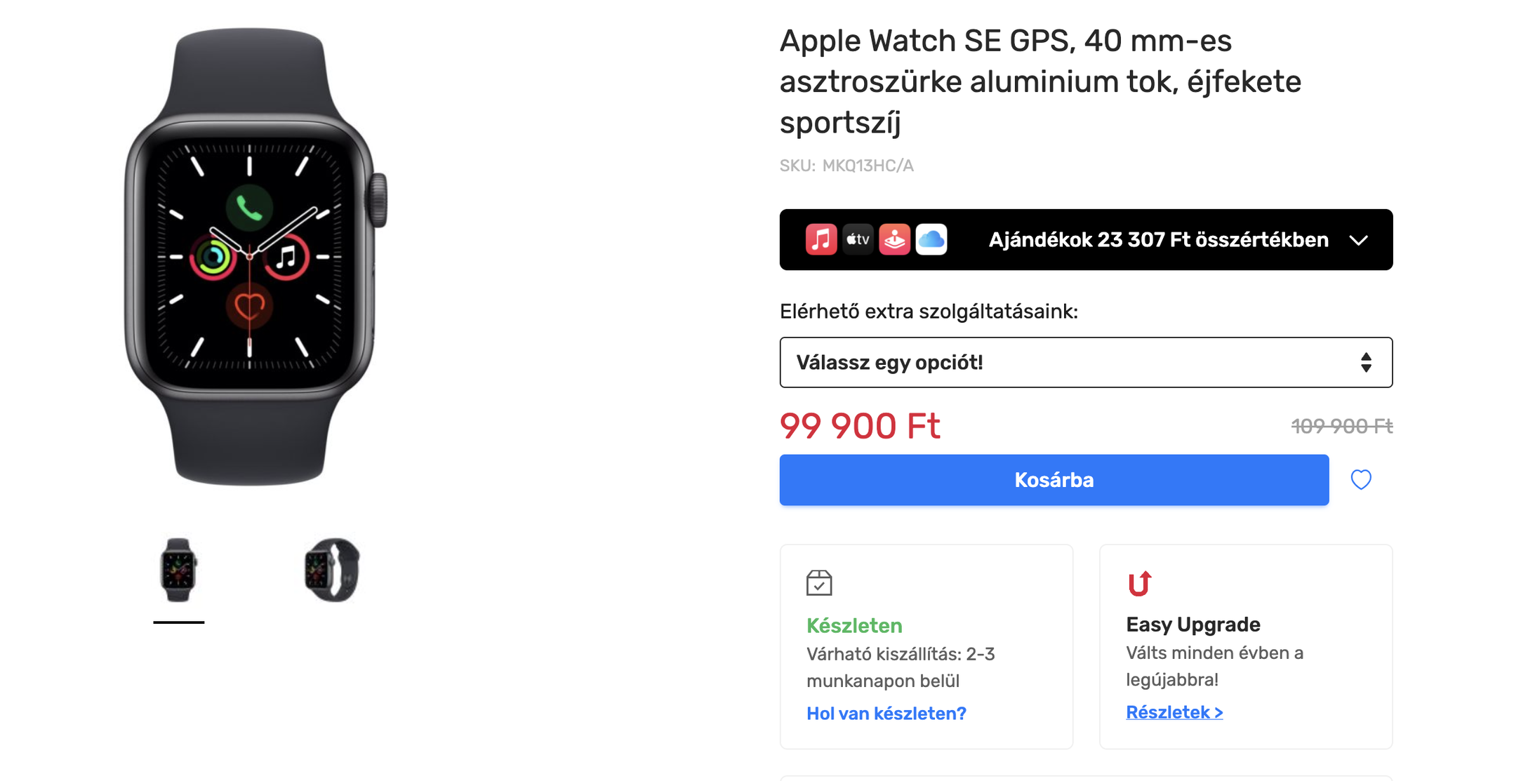Open the 'Válassz egy opciót!' dropdown
The width and height of the screenshot is (1521, 781).
(x=1085, y=363)
